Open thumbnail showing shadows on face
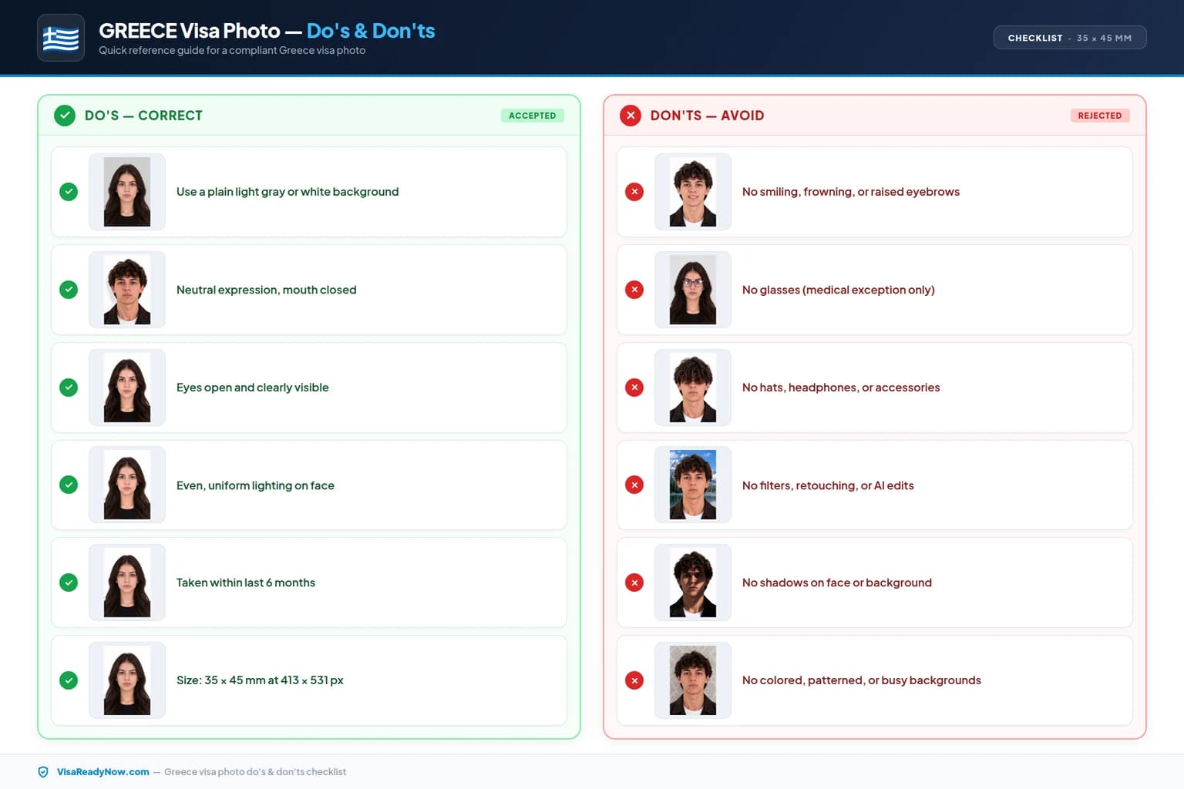The height and width of the screenshot is (789, 1184). pos(693,583)
